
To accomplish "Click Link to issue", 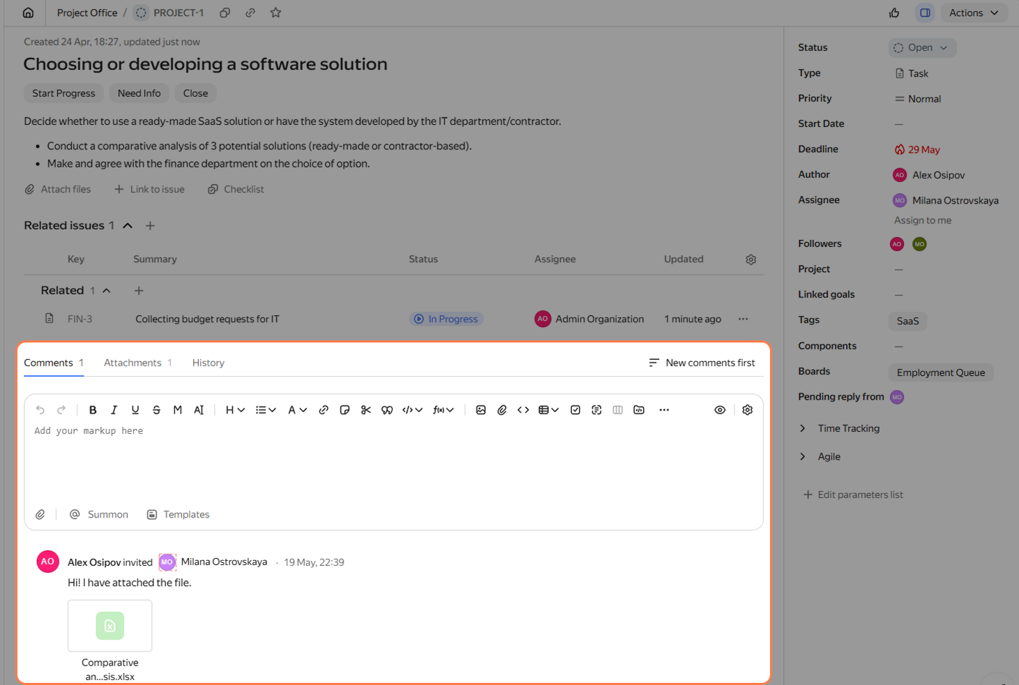I will point(149,189).
